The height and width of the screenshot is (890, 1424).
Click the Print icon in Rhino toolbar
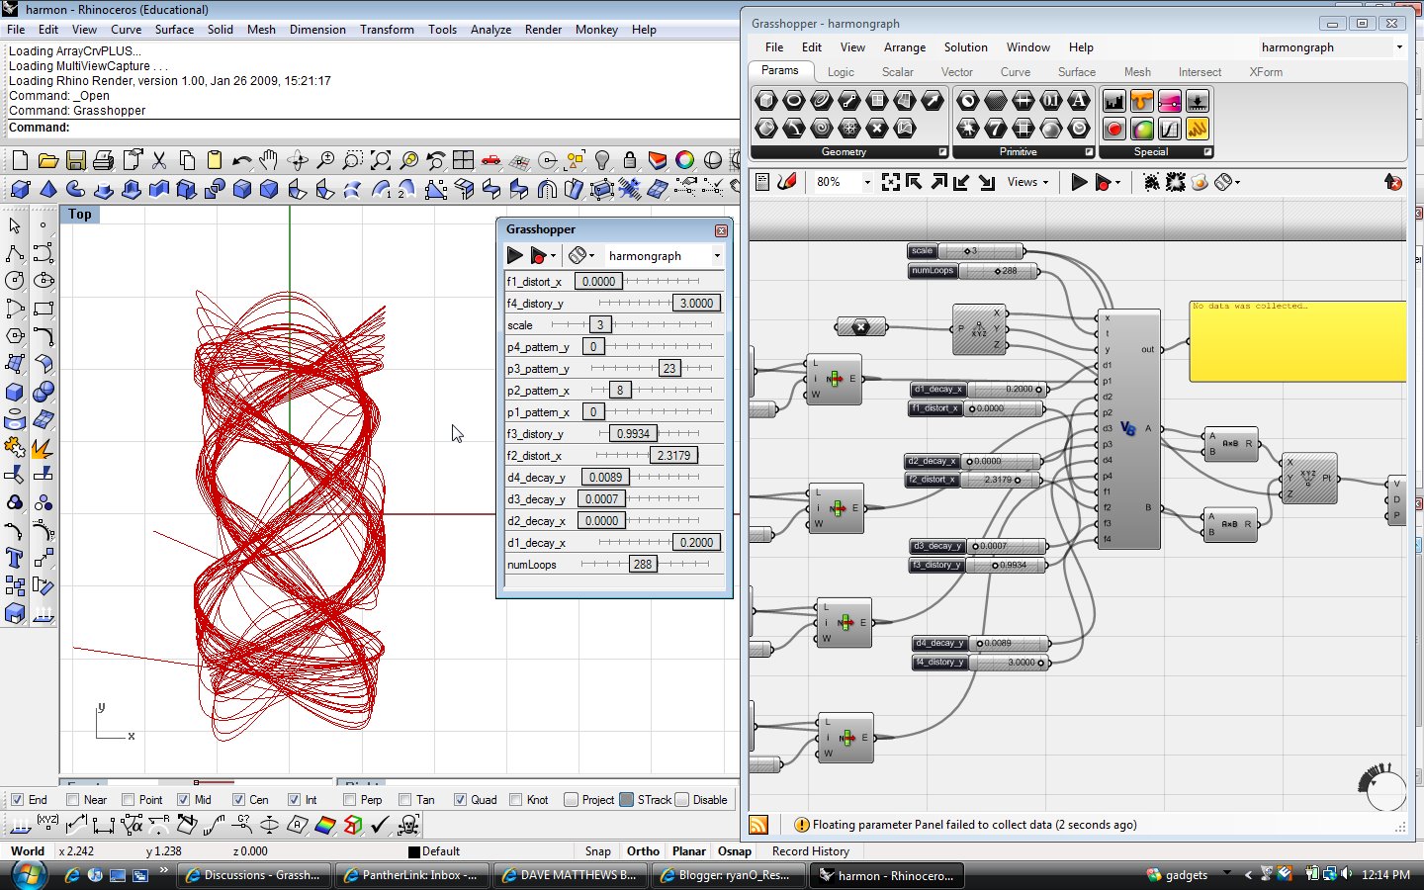click(x=103, y=160)
